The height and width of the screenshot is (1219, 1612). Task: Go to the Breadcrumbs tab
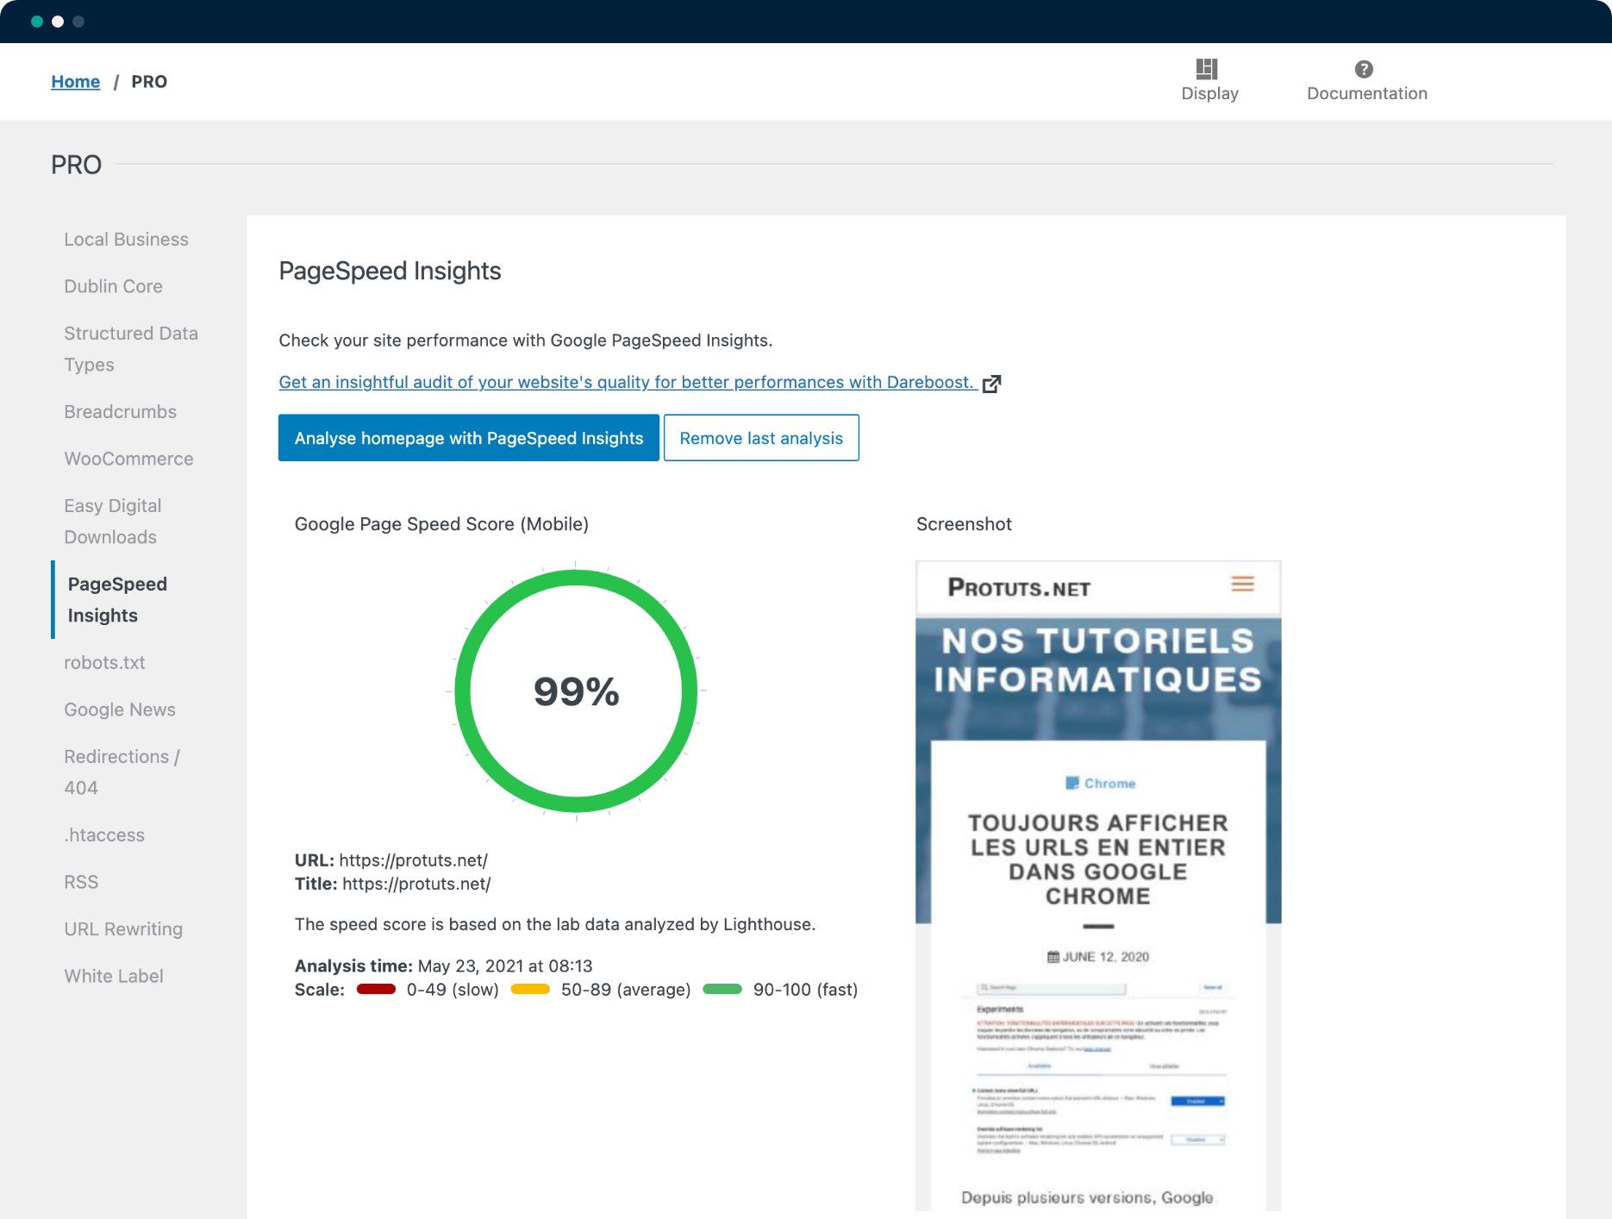[x=120, y=412]
